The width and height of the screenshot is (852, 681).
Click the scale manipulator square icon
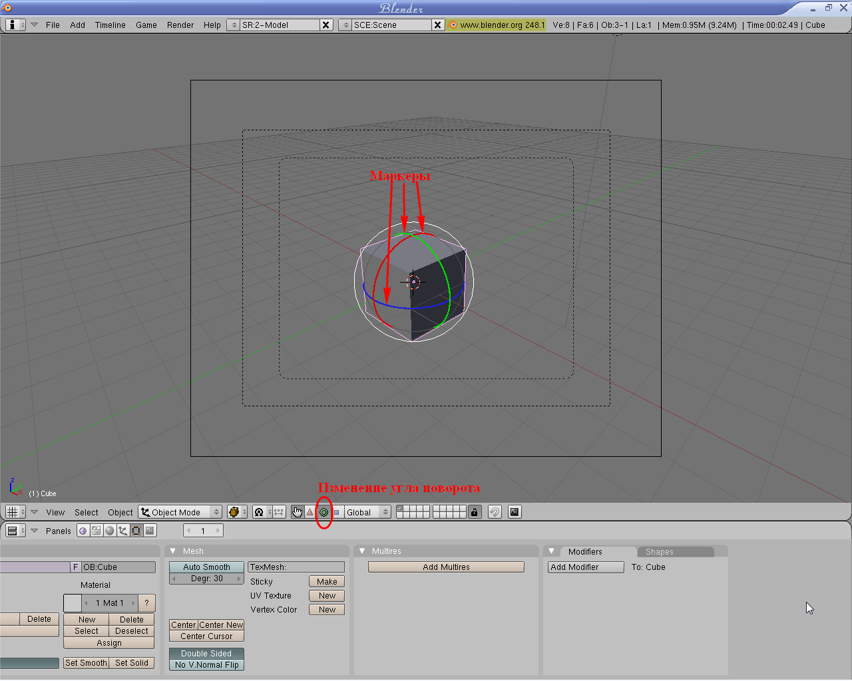[336, 512]
